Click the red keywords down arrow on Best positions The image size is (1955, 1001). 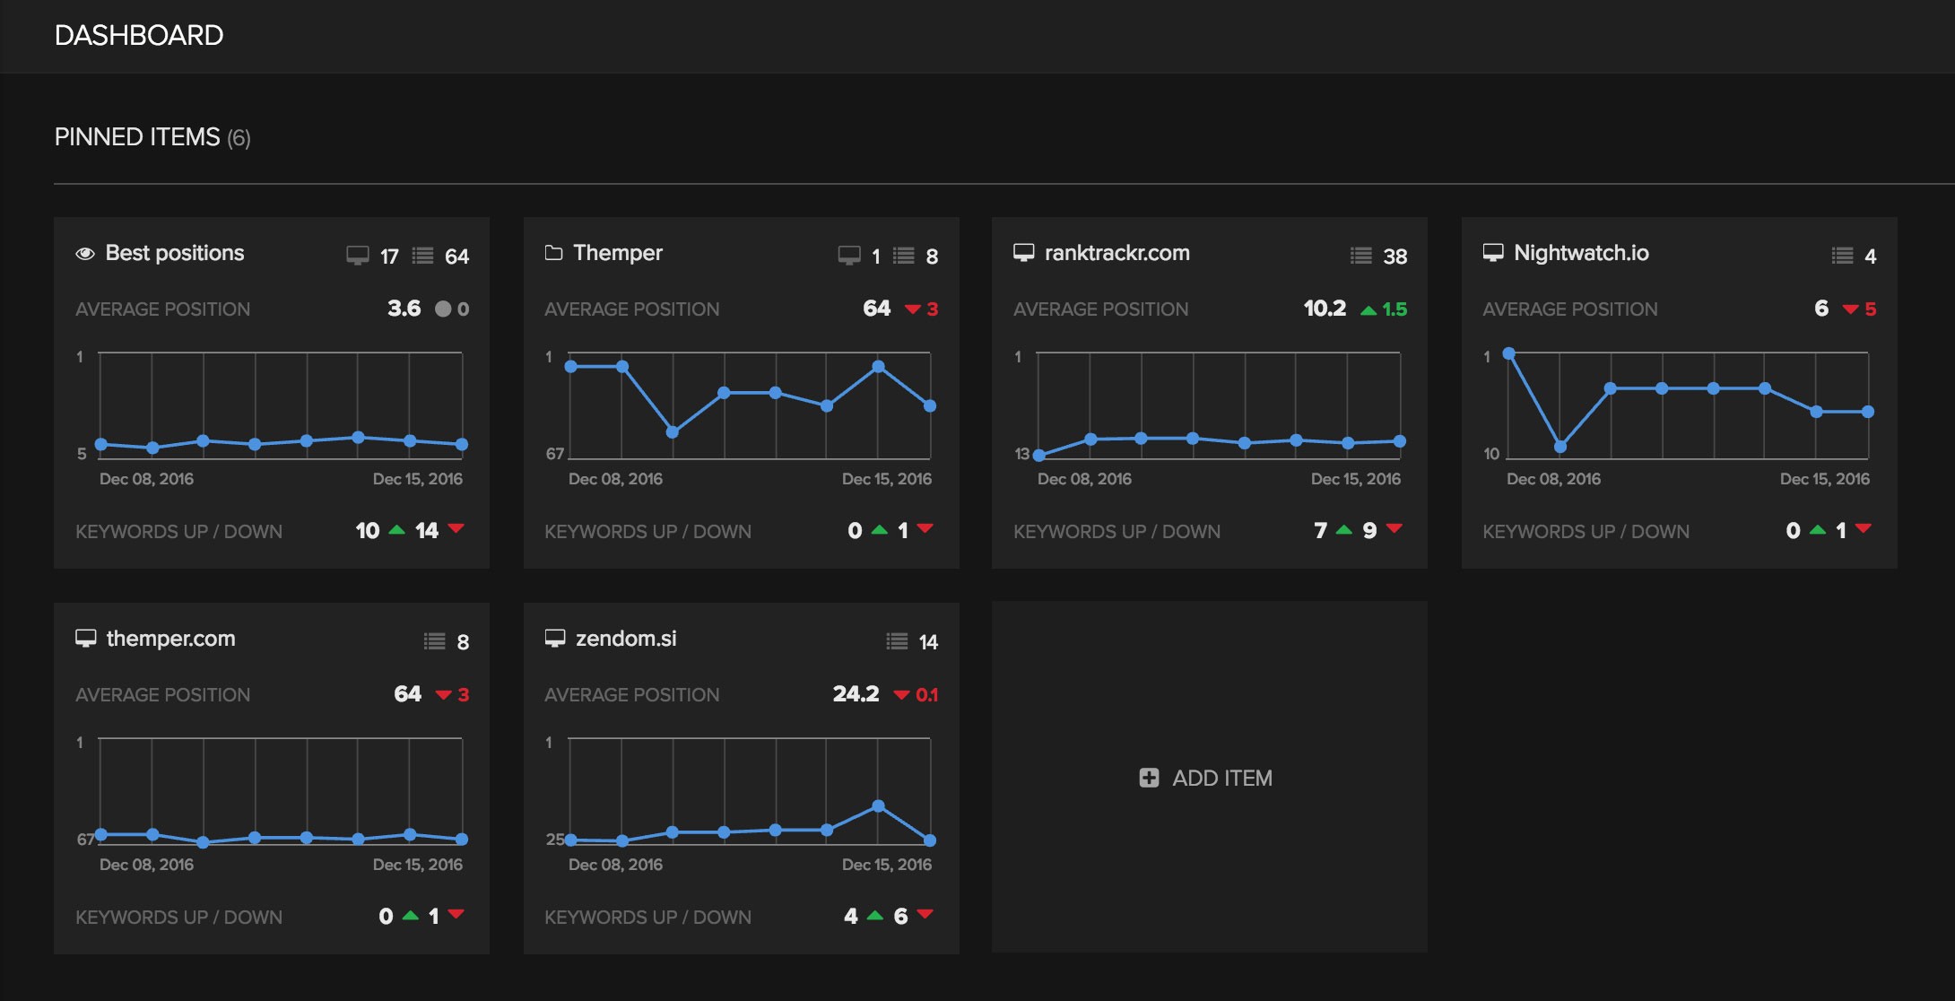(456, 528)
